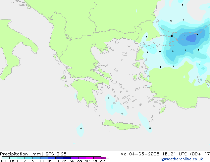Click the "Precipitation [mm]" title text
Image resolution: width=210 pixels, height=162 pixels.
pyautogui.click(x=22, y=154)
